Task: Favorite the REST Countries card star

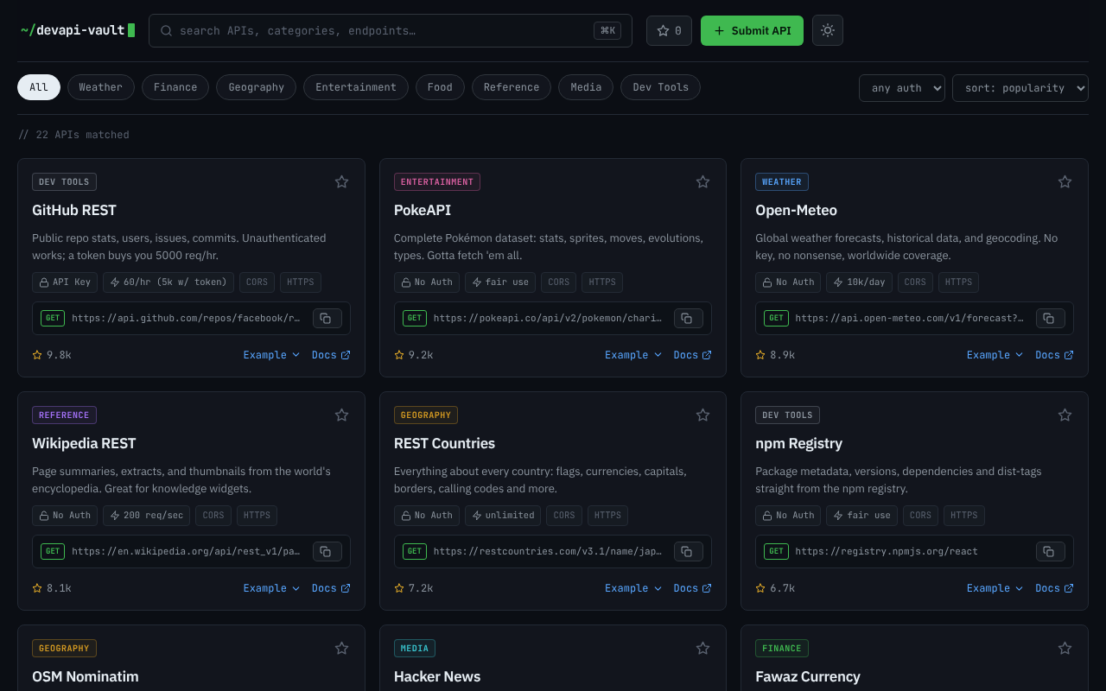Action: click(702, 415)
